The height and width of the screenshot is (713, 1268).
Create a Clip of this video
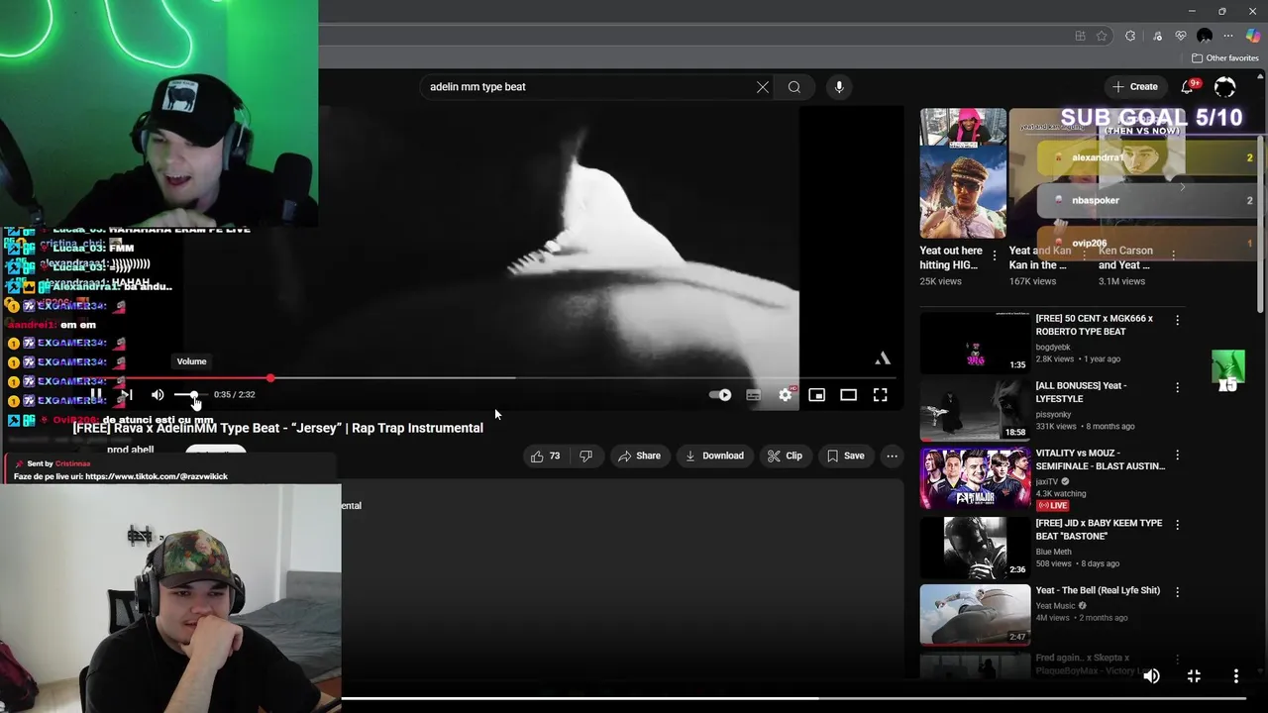click(785, 456)
